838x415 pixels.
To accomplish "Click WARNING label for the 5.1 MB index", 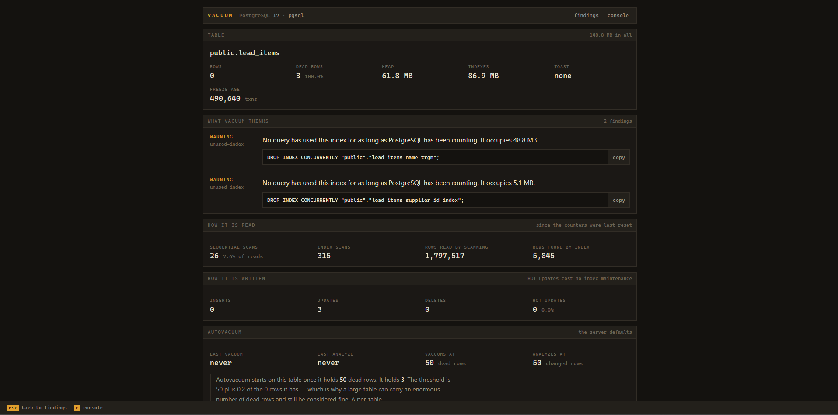I will tap(221, 180).
